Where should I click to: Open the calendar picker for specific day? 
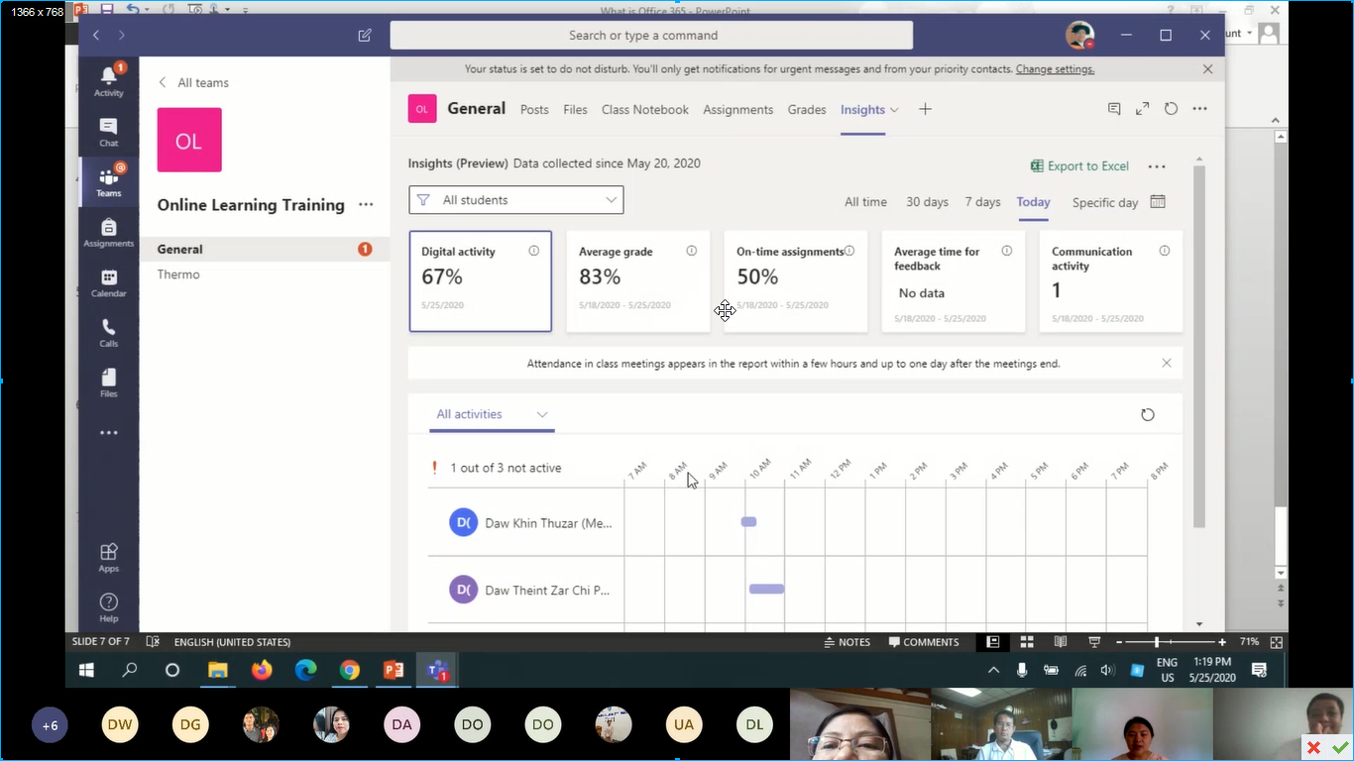[x=1158, y=201]
